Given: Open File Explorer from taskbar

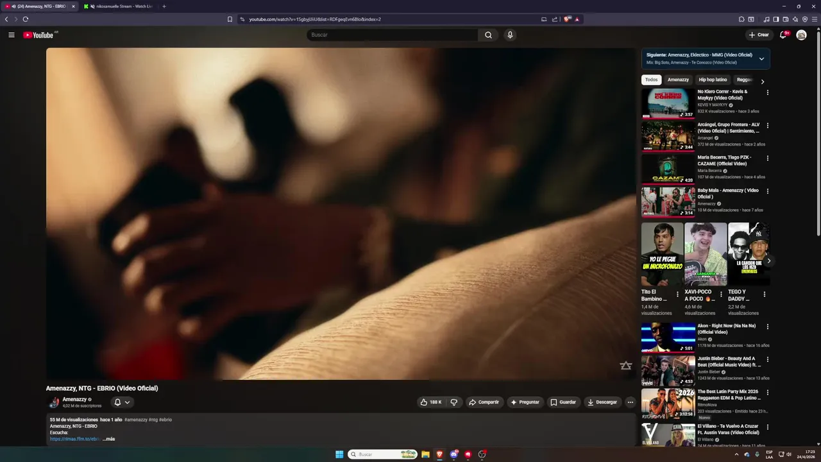Looking at the screenshot, I should 425,454.
